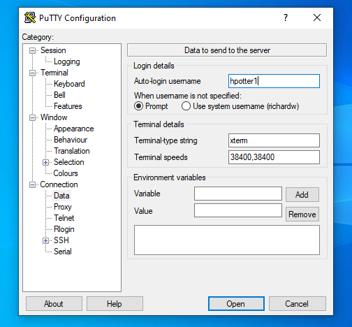Select SSH in the category tree
352x327 pixels.
tap(61, 240)
